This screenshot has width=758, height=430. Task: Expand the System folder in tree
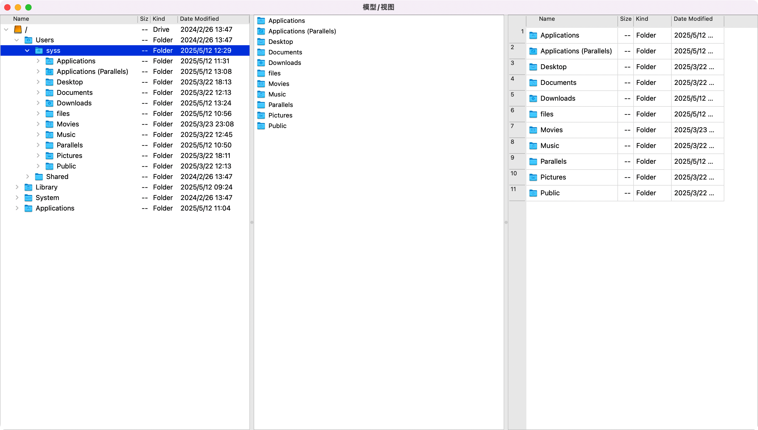(17, 198)
